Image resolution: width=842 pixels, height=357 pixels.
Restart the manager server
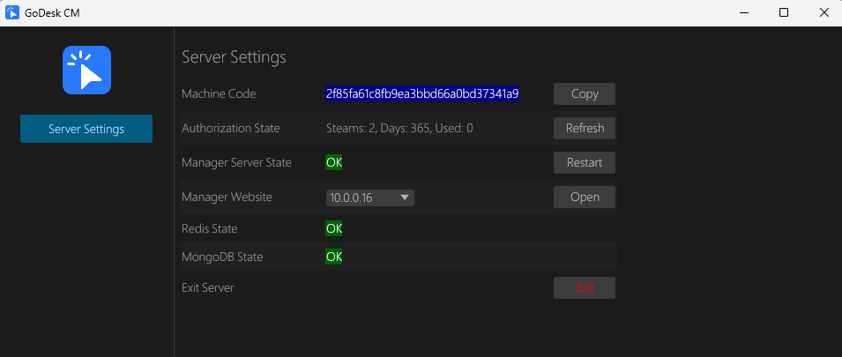pos(584,162)
